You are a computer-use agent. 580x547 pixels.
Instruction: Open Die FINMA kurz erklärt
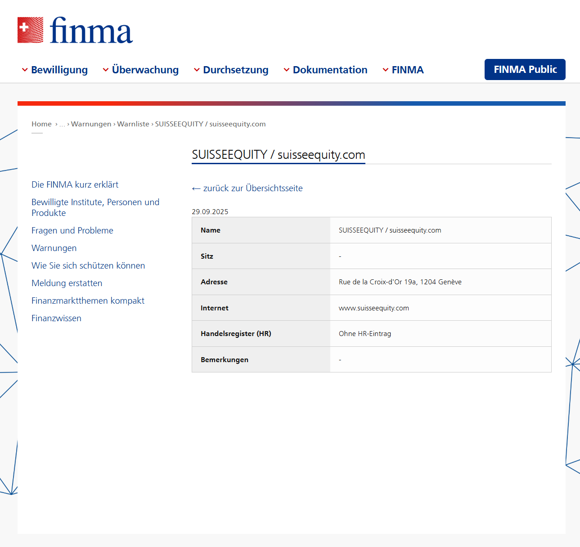pos(75,184)
